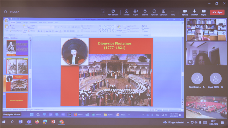Select the Format Painter tool
Screen dimensions: 228x128
tap(16, 31)
